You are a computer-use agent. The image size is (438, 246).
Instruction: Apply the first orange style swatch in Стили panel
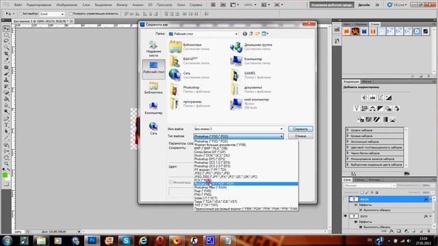347,31
